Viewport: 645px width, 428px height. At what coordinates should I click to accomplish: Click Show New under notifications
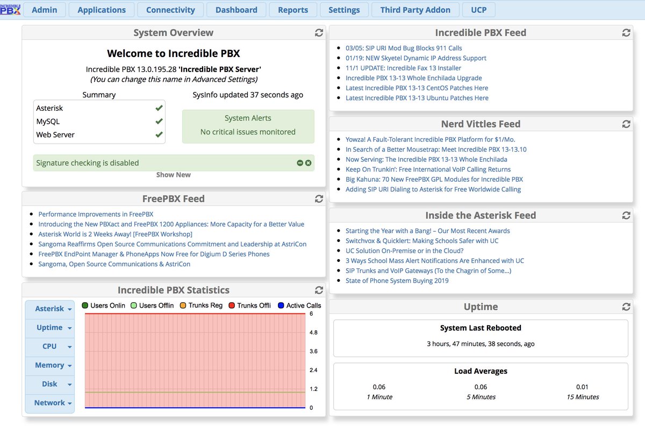point(174,175)
